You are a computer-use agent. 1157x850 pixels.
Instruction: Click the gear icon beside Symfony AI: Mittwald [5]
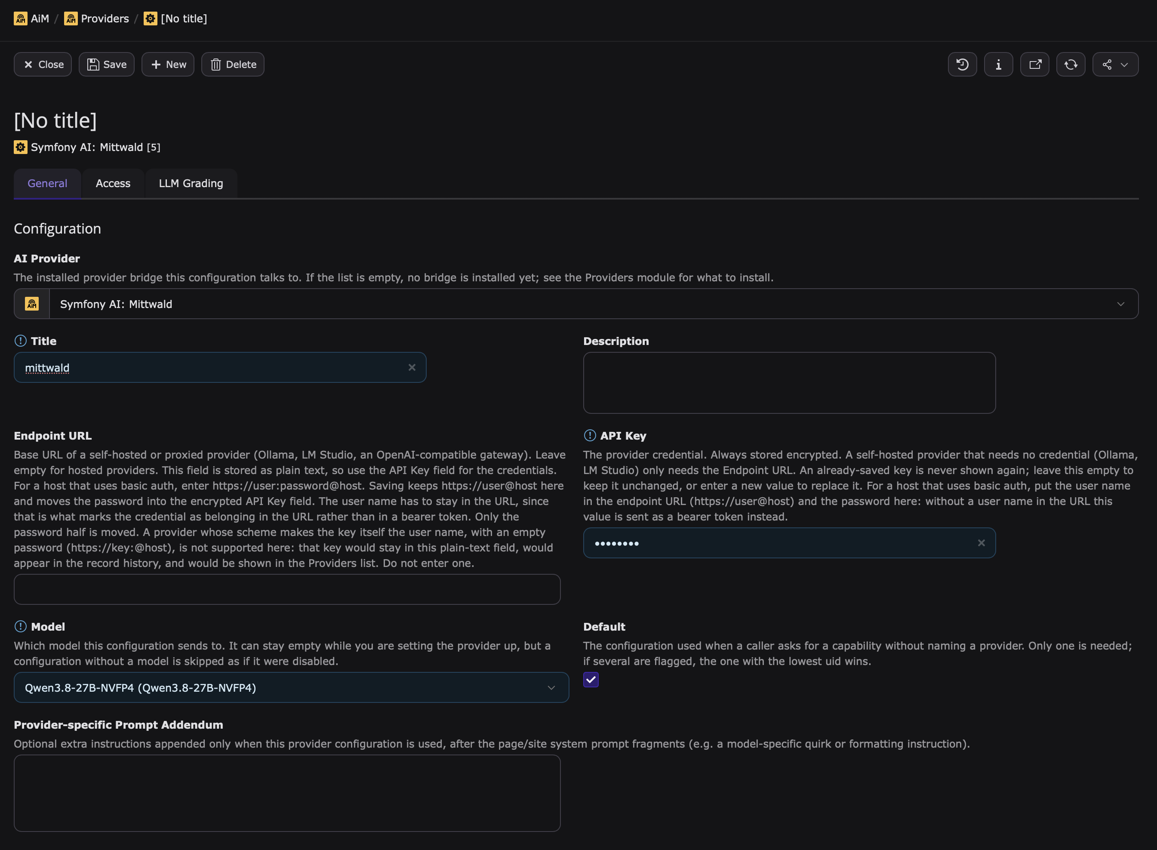coord(21,147)
